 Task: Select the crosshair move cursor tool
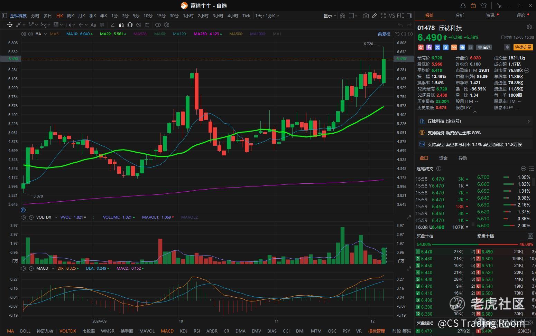(x=10, y=25)
